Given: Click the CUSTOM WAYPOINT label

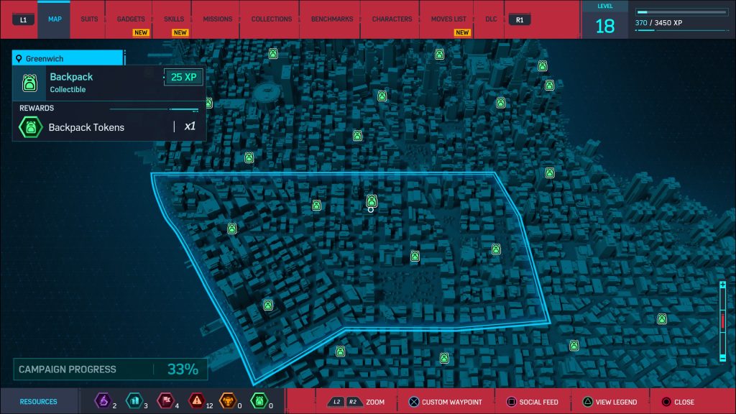Looking at the screenshot, I should [x=451, y=402].
